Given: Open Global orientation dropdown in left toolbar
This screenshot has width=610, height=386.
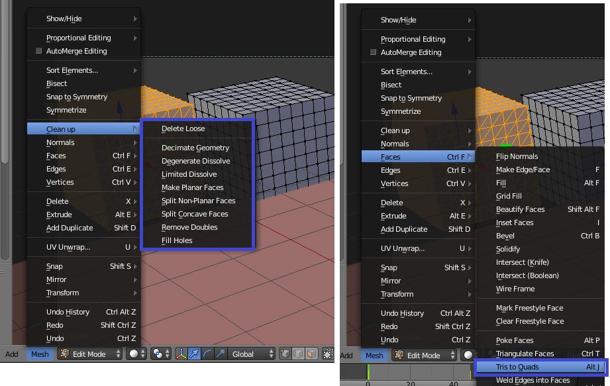Looking at the screenshot, I should pyautogui.click(x=251, y=354).
